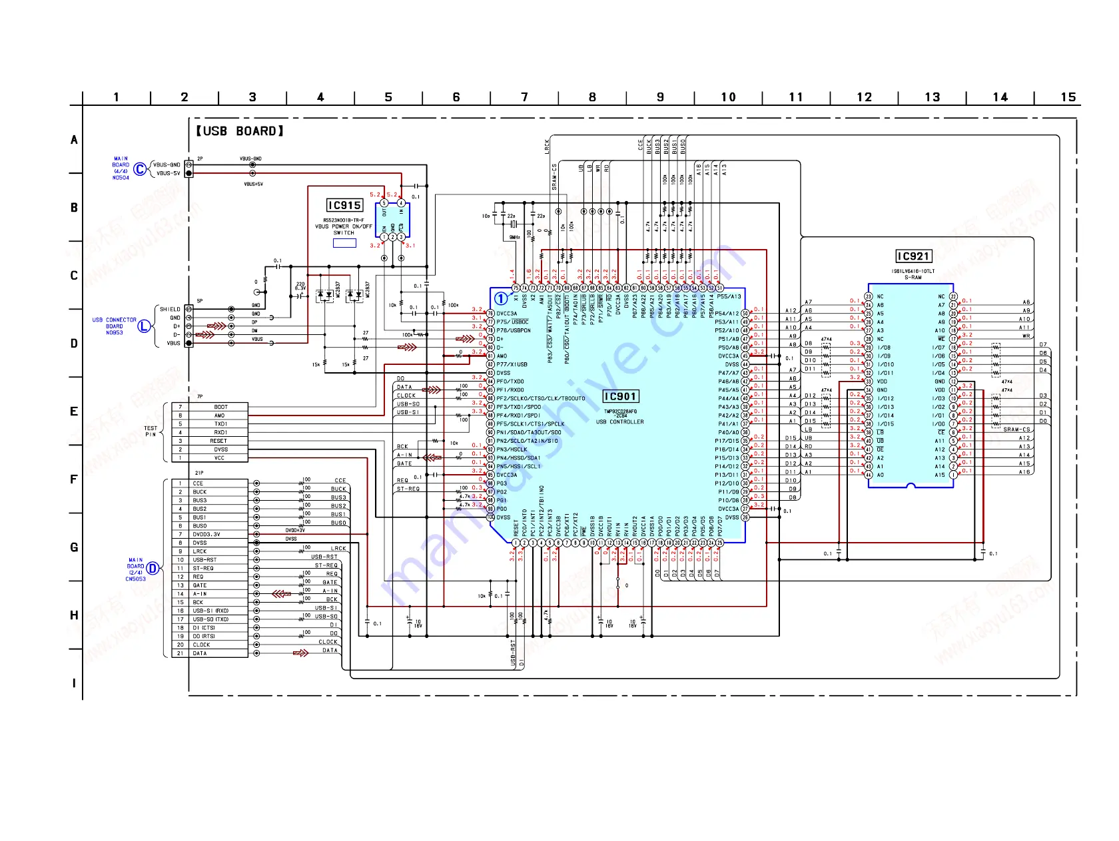1119x841 pixels.
Task: Click the MAIN BOARD (2/4) CN5053 label
Action: 136,569
